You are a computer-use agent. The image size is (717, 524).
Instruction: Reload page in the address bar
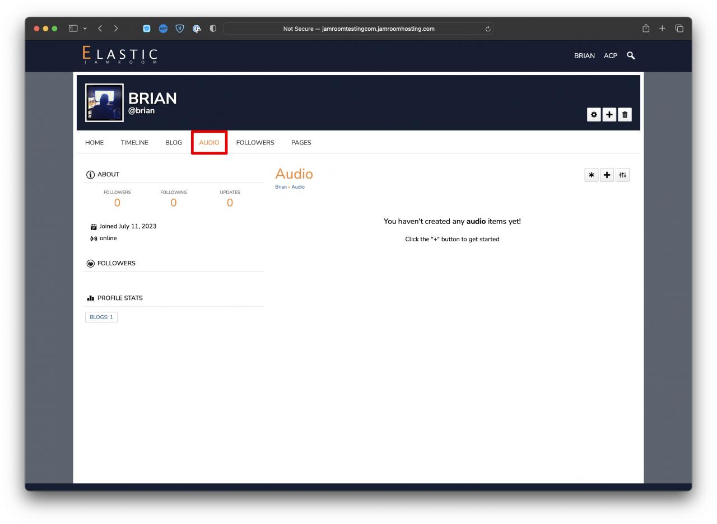[x=488, y=29]
